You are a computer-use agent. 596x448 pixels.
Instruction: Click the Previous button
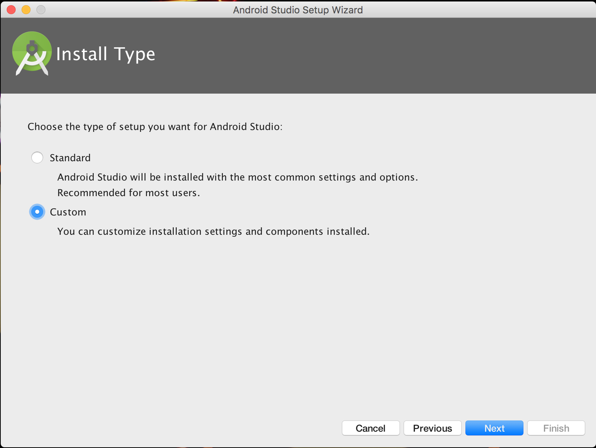pos(432,428)
